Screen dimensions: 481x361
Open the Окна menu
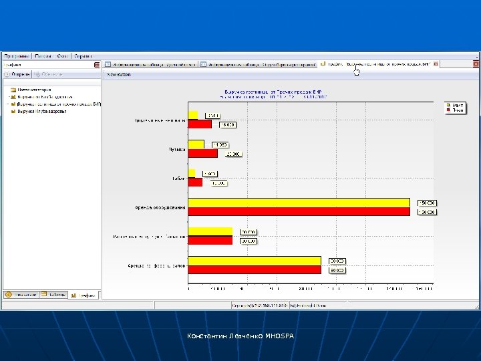63,56
